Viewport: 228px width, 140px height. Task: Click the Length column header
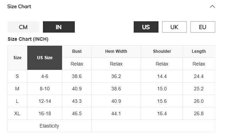[199, 51]
